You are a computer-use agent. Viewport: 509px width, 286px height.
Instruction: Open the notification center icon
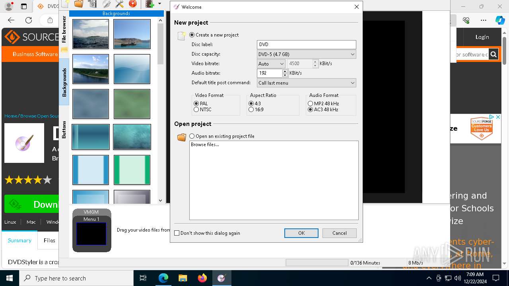coord(496,278)
